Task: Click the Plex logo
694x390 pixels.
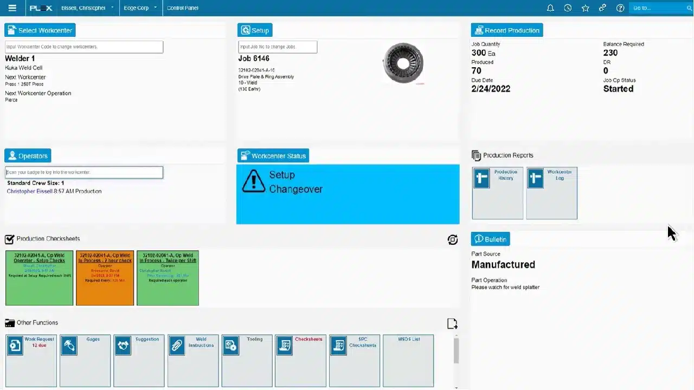Action: point(41,8)
